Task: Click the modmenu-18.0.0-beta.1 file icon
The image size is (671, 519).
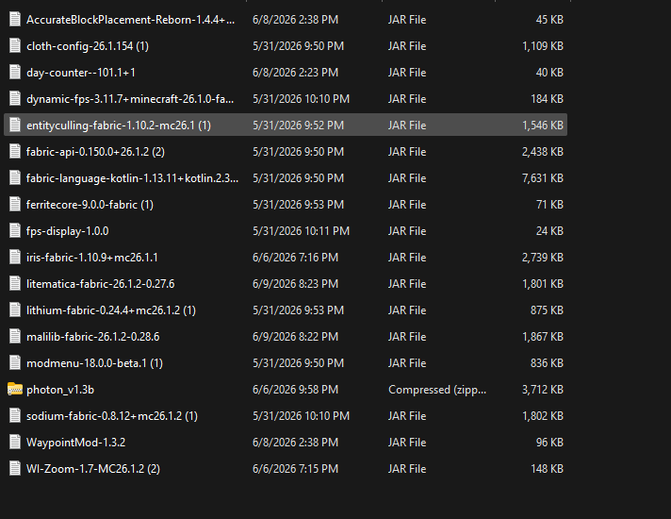Action: [x=15, y=363]
